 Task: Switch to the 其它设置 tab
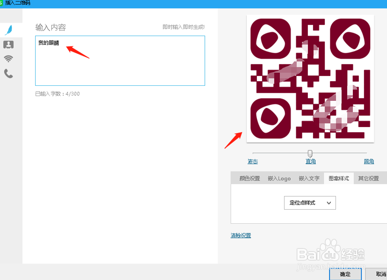(368, 178)
